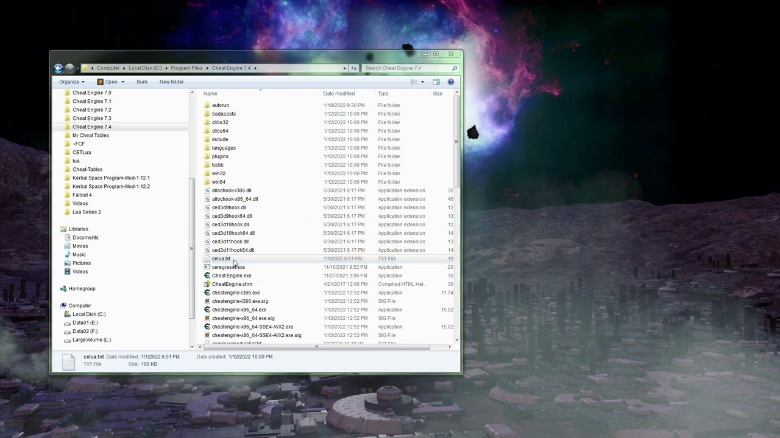Open Local Disk (C:) drive icon
This screenshot has width=780, height=438.
67,314
